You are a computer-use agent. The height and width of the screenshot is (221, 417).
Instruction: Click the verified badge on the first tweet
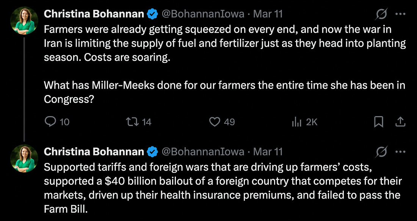tap(152, 14)
